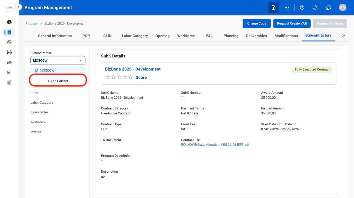Image resolution: width=354 pixels, height=198 pixels.
Task: Click the LOGO icon in sidebar
Action: tap(9, 8)
